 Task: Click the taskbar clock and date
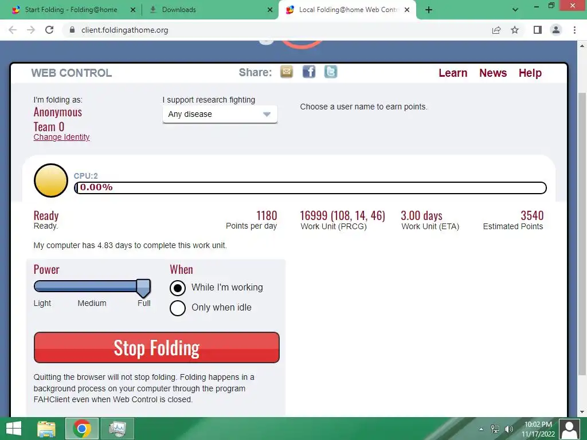(538, 429)
